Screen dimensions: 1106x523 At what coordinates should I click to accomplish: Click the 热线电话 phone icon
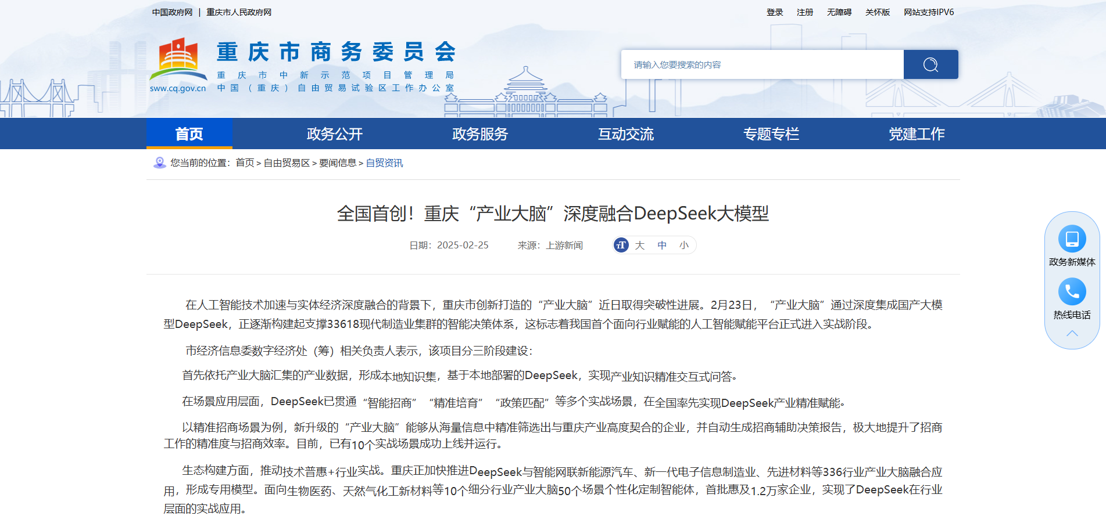pyautogui.click(x=1072, y=291)
